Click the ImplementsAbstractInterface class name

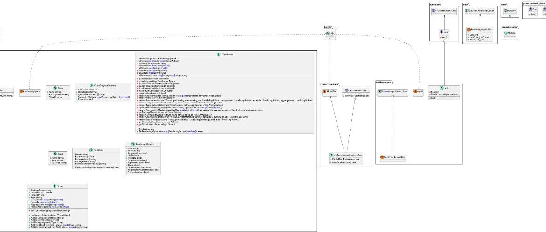point(348,155)
